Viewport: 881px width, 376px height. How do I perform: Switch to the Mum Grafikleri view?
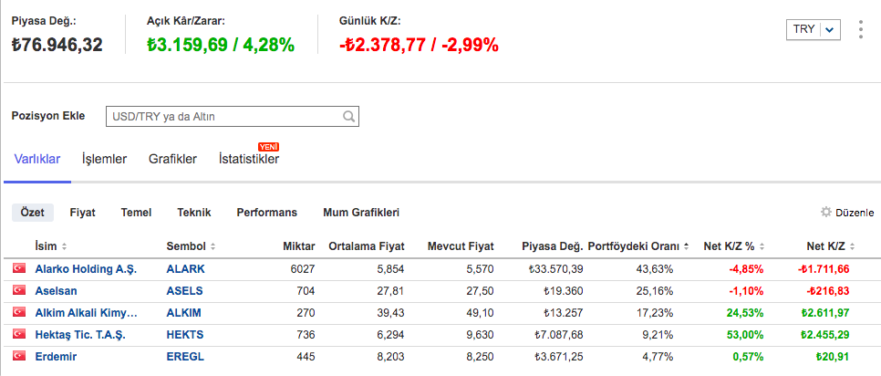pos(361,212)
